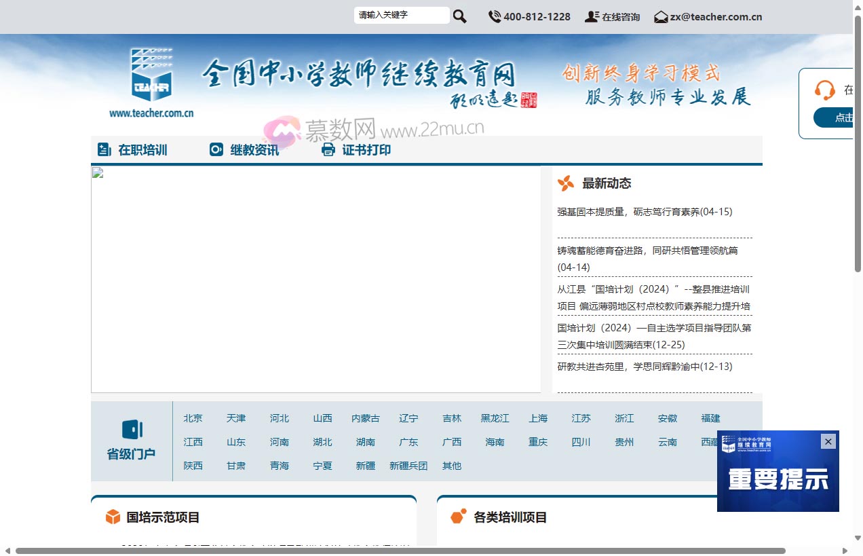Click the 在职培训 training badge icon

click(104, 149)
